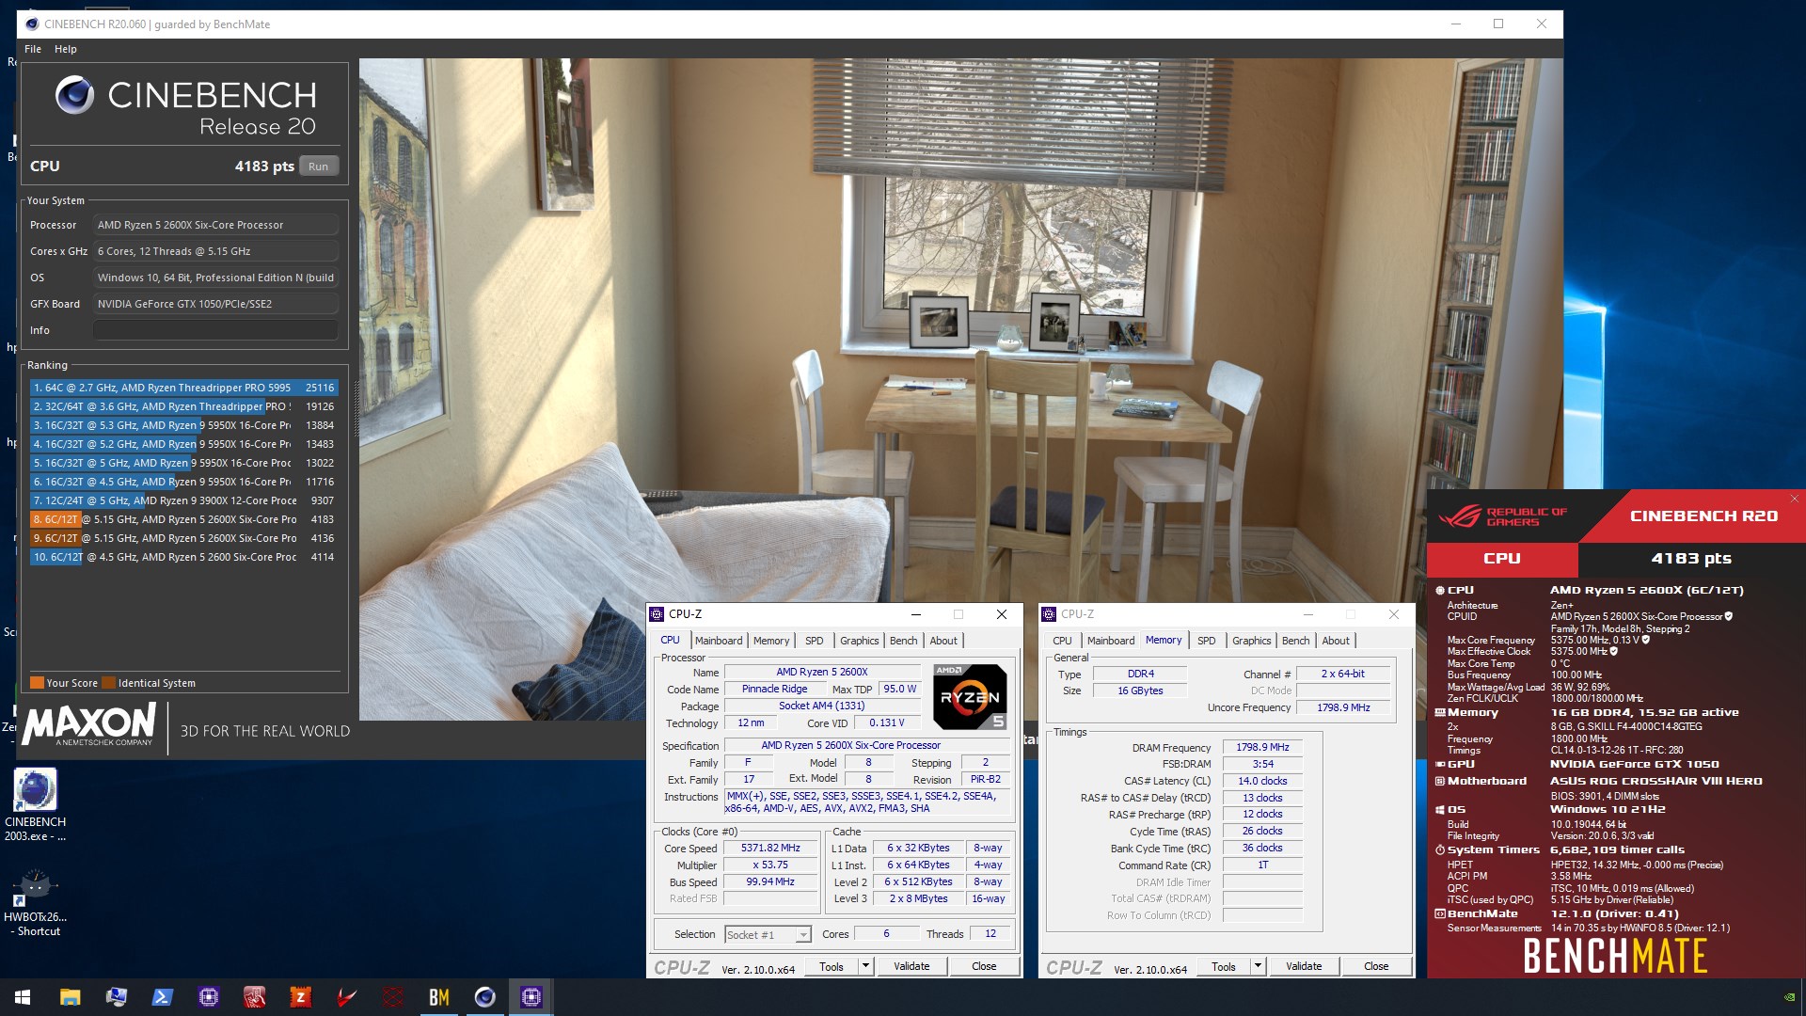Open BenchMate from the taskbar

[439, 997]
